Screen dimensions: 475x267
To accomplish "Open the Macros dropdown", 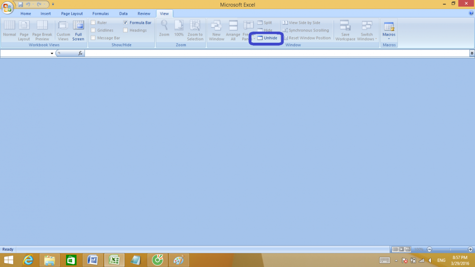I will [x=389, y=30].
